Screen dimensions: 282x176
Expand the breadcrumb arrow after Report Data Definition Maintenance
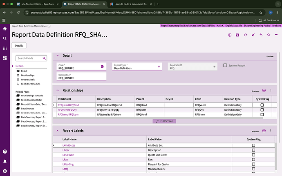pos(49,26)
